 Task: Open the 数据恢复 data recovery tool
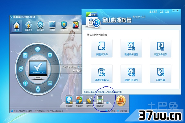point(100,101)
